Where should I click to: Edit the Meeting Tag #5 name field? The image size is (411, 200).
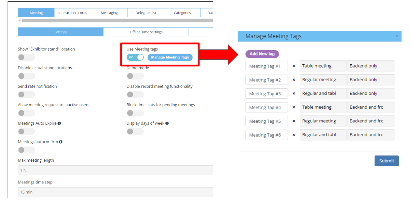(267, 121)
